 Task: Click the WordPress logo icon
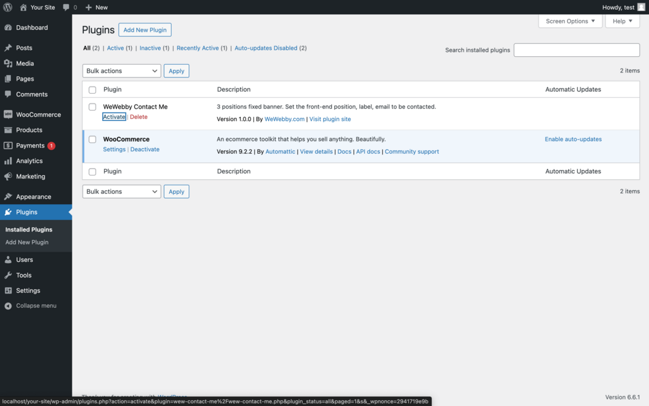[x=8, y=7]
